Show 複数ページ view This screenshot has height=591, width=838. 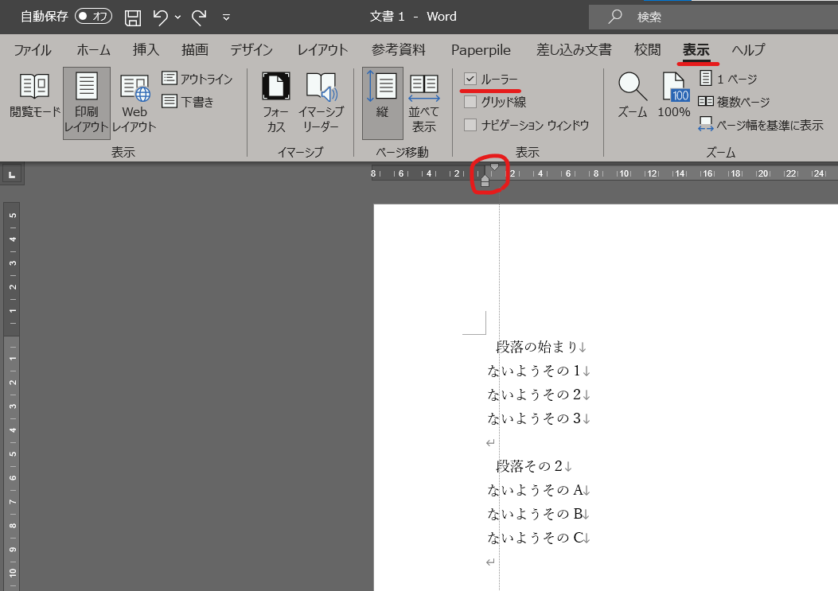734,102
